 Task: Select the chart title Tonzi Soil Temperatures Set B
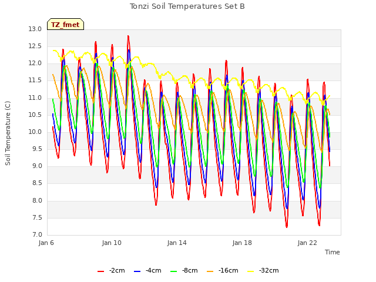[x=187, y=6]
